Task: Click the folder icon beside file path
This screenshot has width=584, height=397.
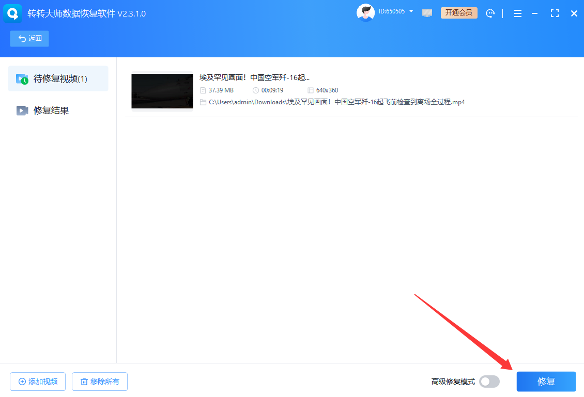Action: tap(203, 102)
